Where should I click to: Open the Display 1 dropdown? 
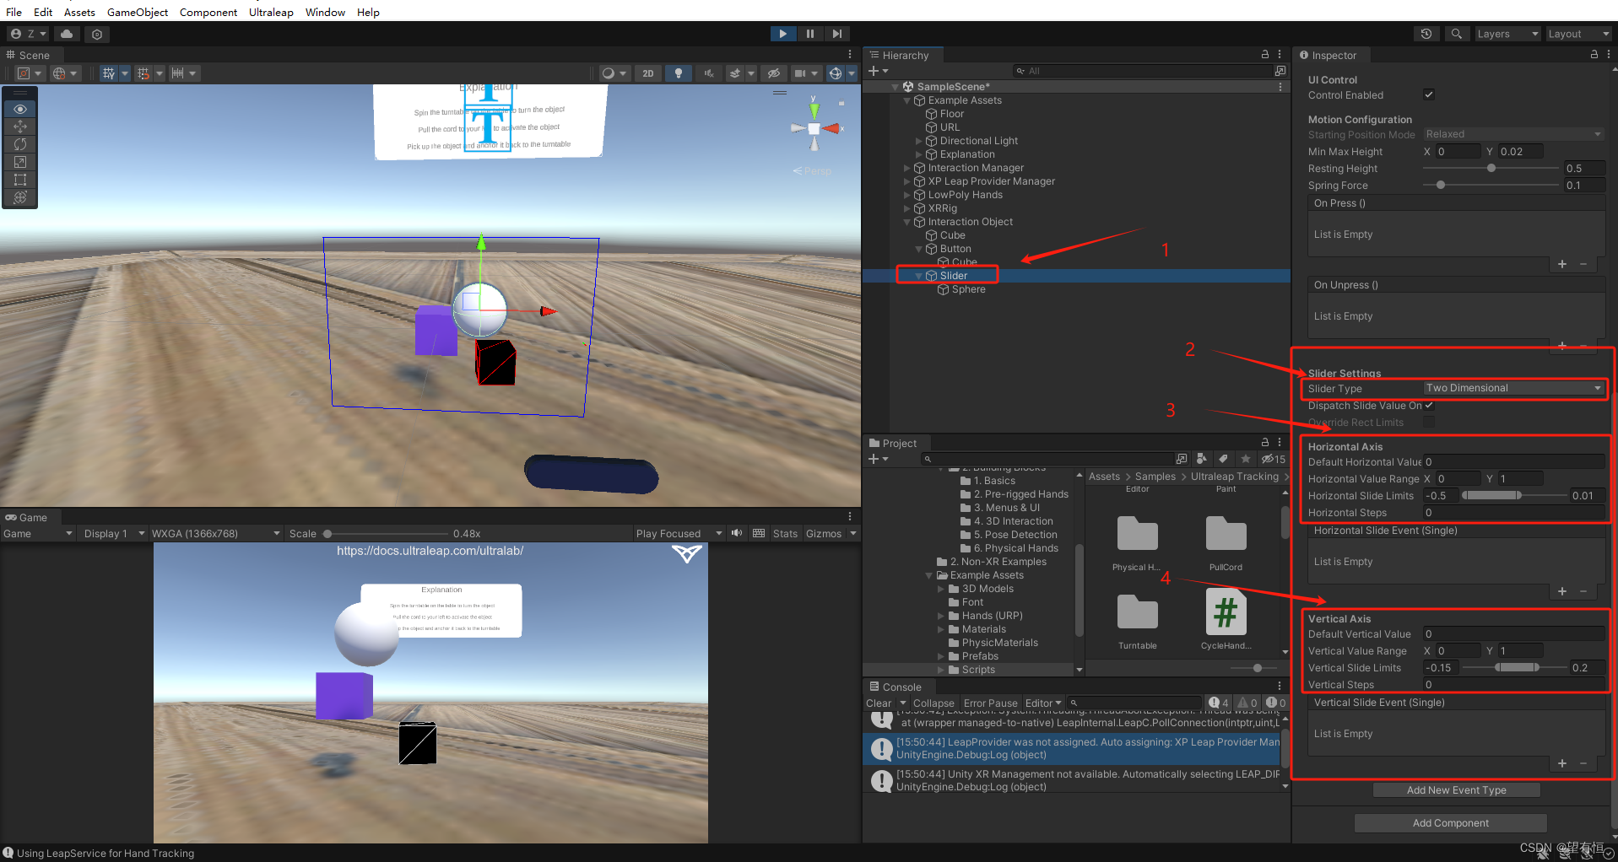coord(114,533)
